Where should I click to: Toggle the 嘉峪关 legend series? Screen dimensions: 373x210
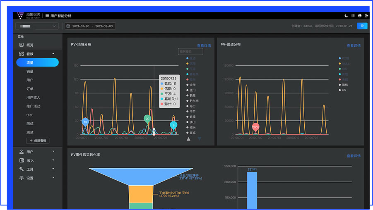[193, 74]
